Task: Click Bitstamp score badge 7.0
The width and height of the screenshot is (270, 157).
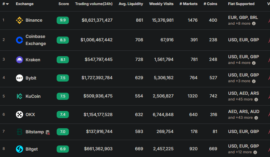Action: 63,132
